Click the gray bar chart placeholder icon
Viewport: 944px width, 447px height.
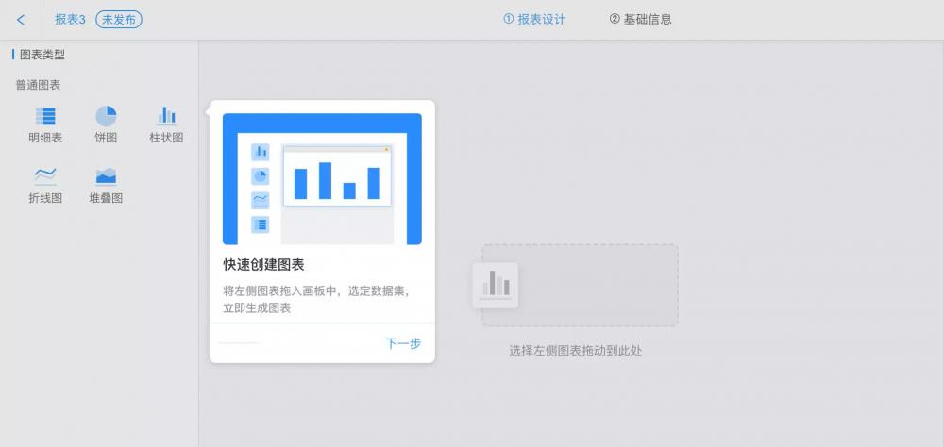click(496, 285)
